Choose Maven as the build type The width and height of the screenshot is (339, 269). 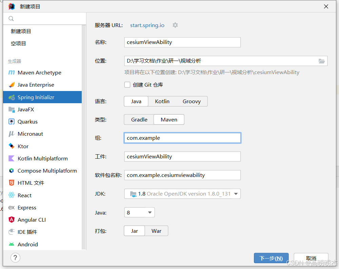pyautogui.click(x=169, y=120)
